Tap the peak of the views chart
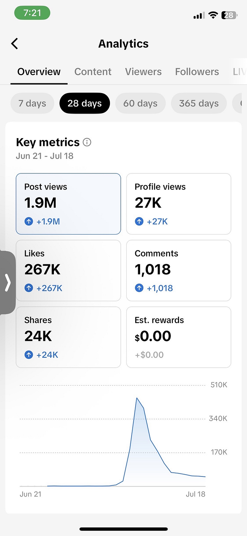Screen dimensions: 247x536 (137, 398)
